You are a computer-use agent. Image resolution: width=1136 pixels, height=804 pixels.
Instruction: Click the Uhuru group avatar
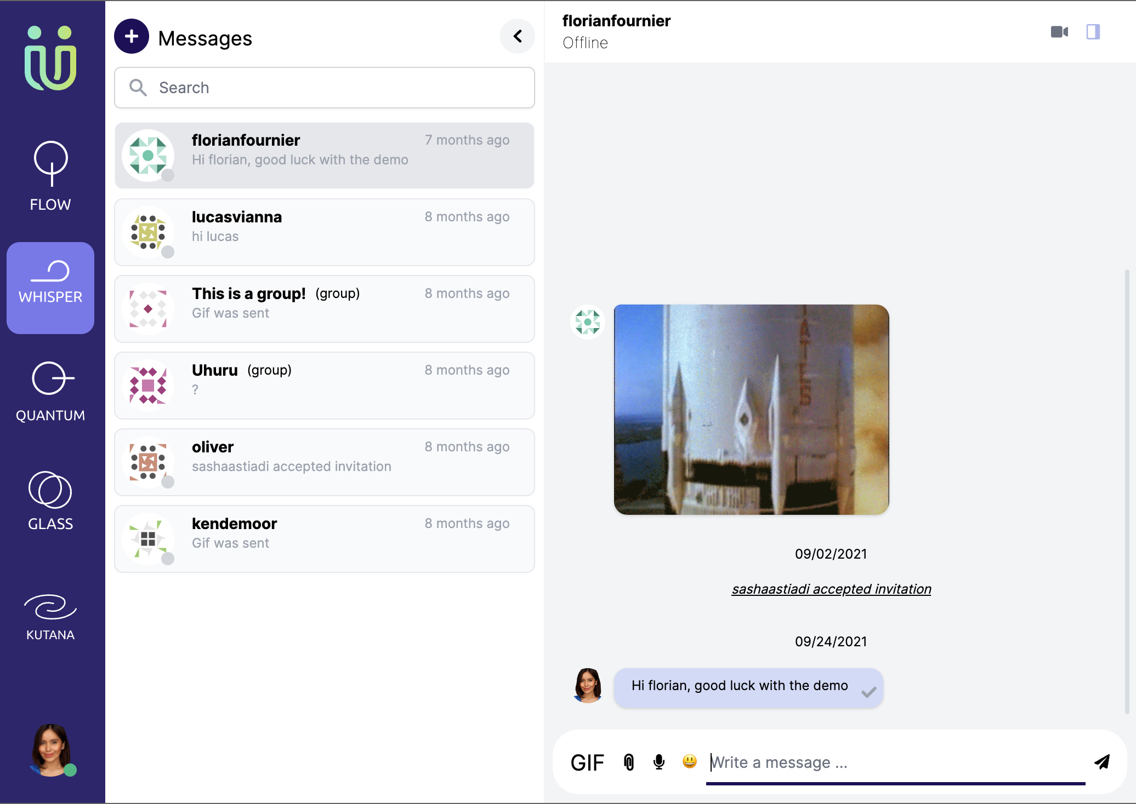click(148, 386)
